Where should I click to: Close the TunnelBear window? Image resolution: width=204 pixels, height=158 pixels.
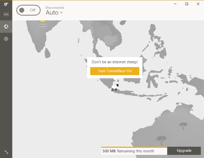198,4
